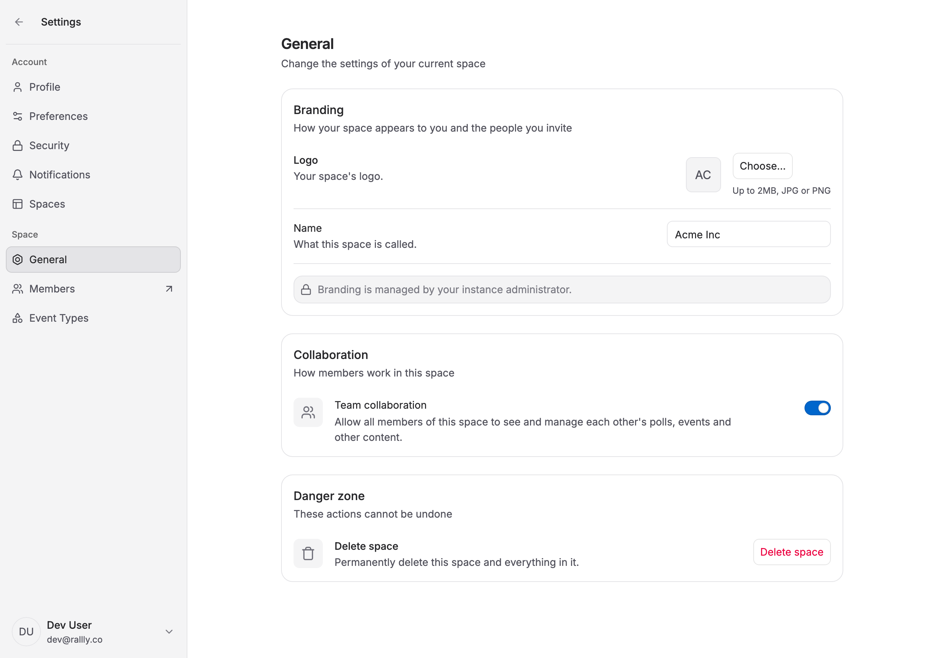Click the AC logo placeholder
Screen dimensions: 937x658
[x=703, y=174]
